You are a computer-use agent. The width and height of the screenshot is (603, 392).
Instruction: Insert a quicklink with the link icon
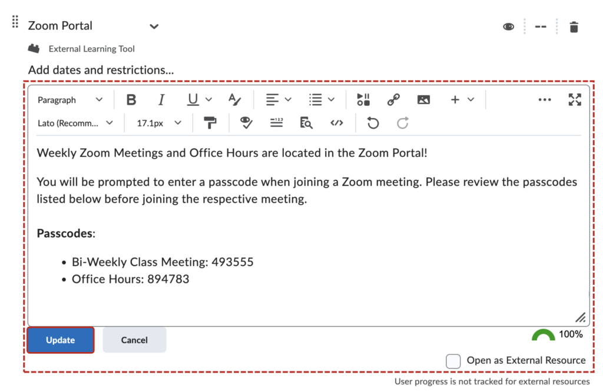coord(393,99)
